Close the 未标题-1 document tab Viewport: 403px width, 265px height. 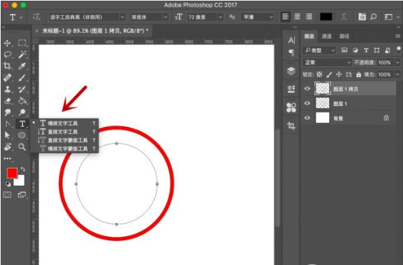pos(37,31)
